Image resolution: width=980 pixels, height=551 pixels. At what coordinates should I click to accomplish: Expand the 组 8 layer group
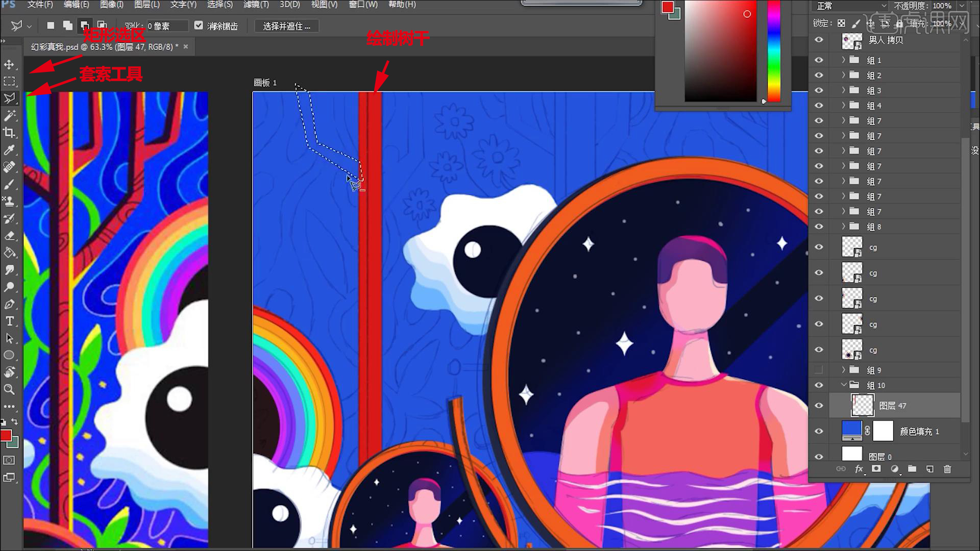pyautogui.click(x=844, y=227)
